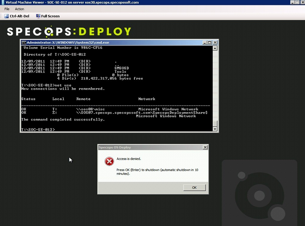Click the cmd.exe window system icon
The image size is (305, 226).
pos(24,43)
